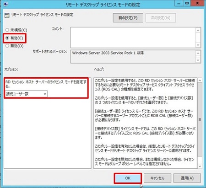This screenshot has height=188, width=206.
Task: Click supported version box scroll up arrow
Action: point(198,53)
